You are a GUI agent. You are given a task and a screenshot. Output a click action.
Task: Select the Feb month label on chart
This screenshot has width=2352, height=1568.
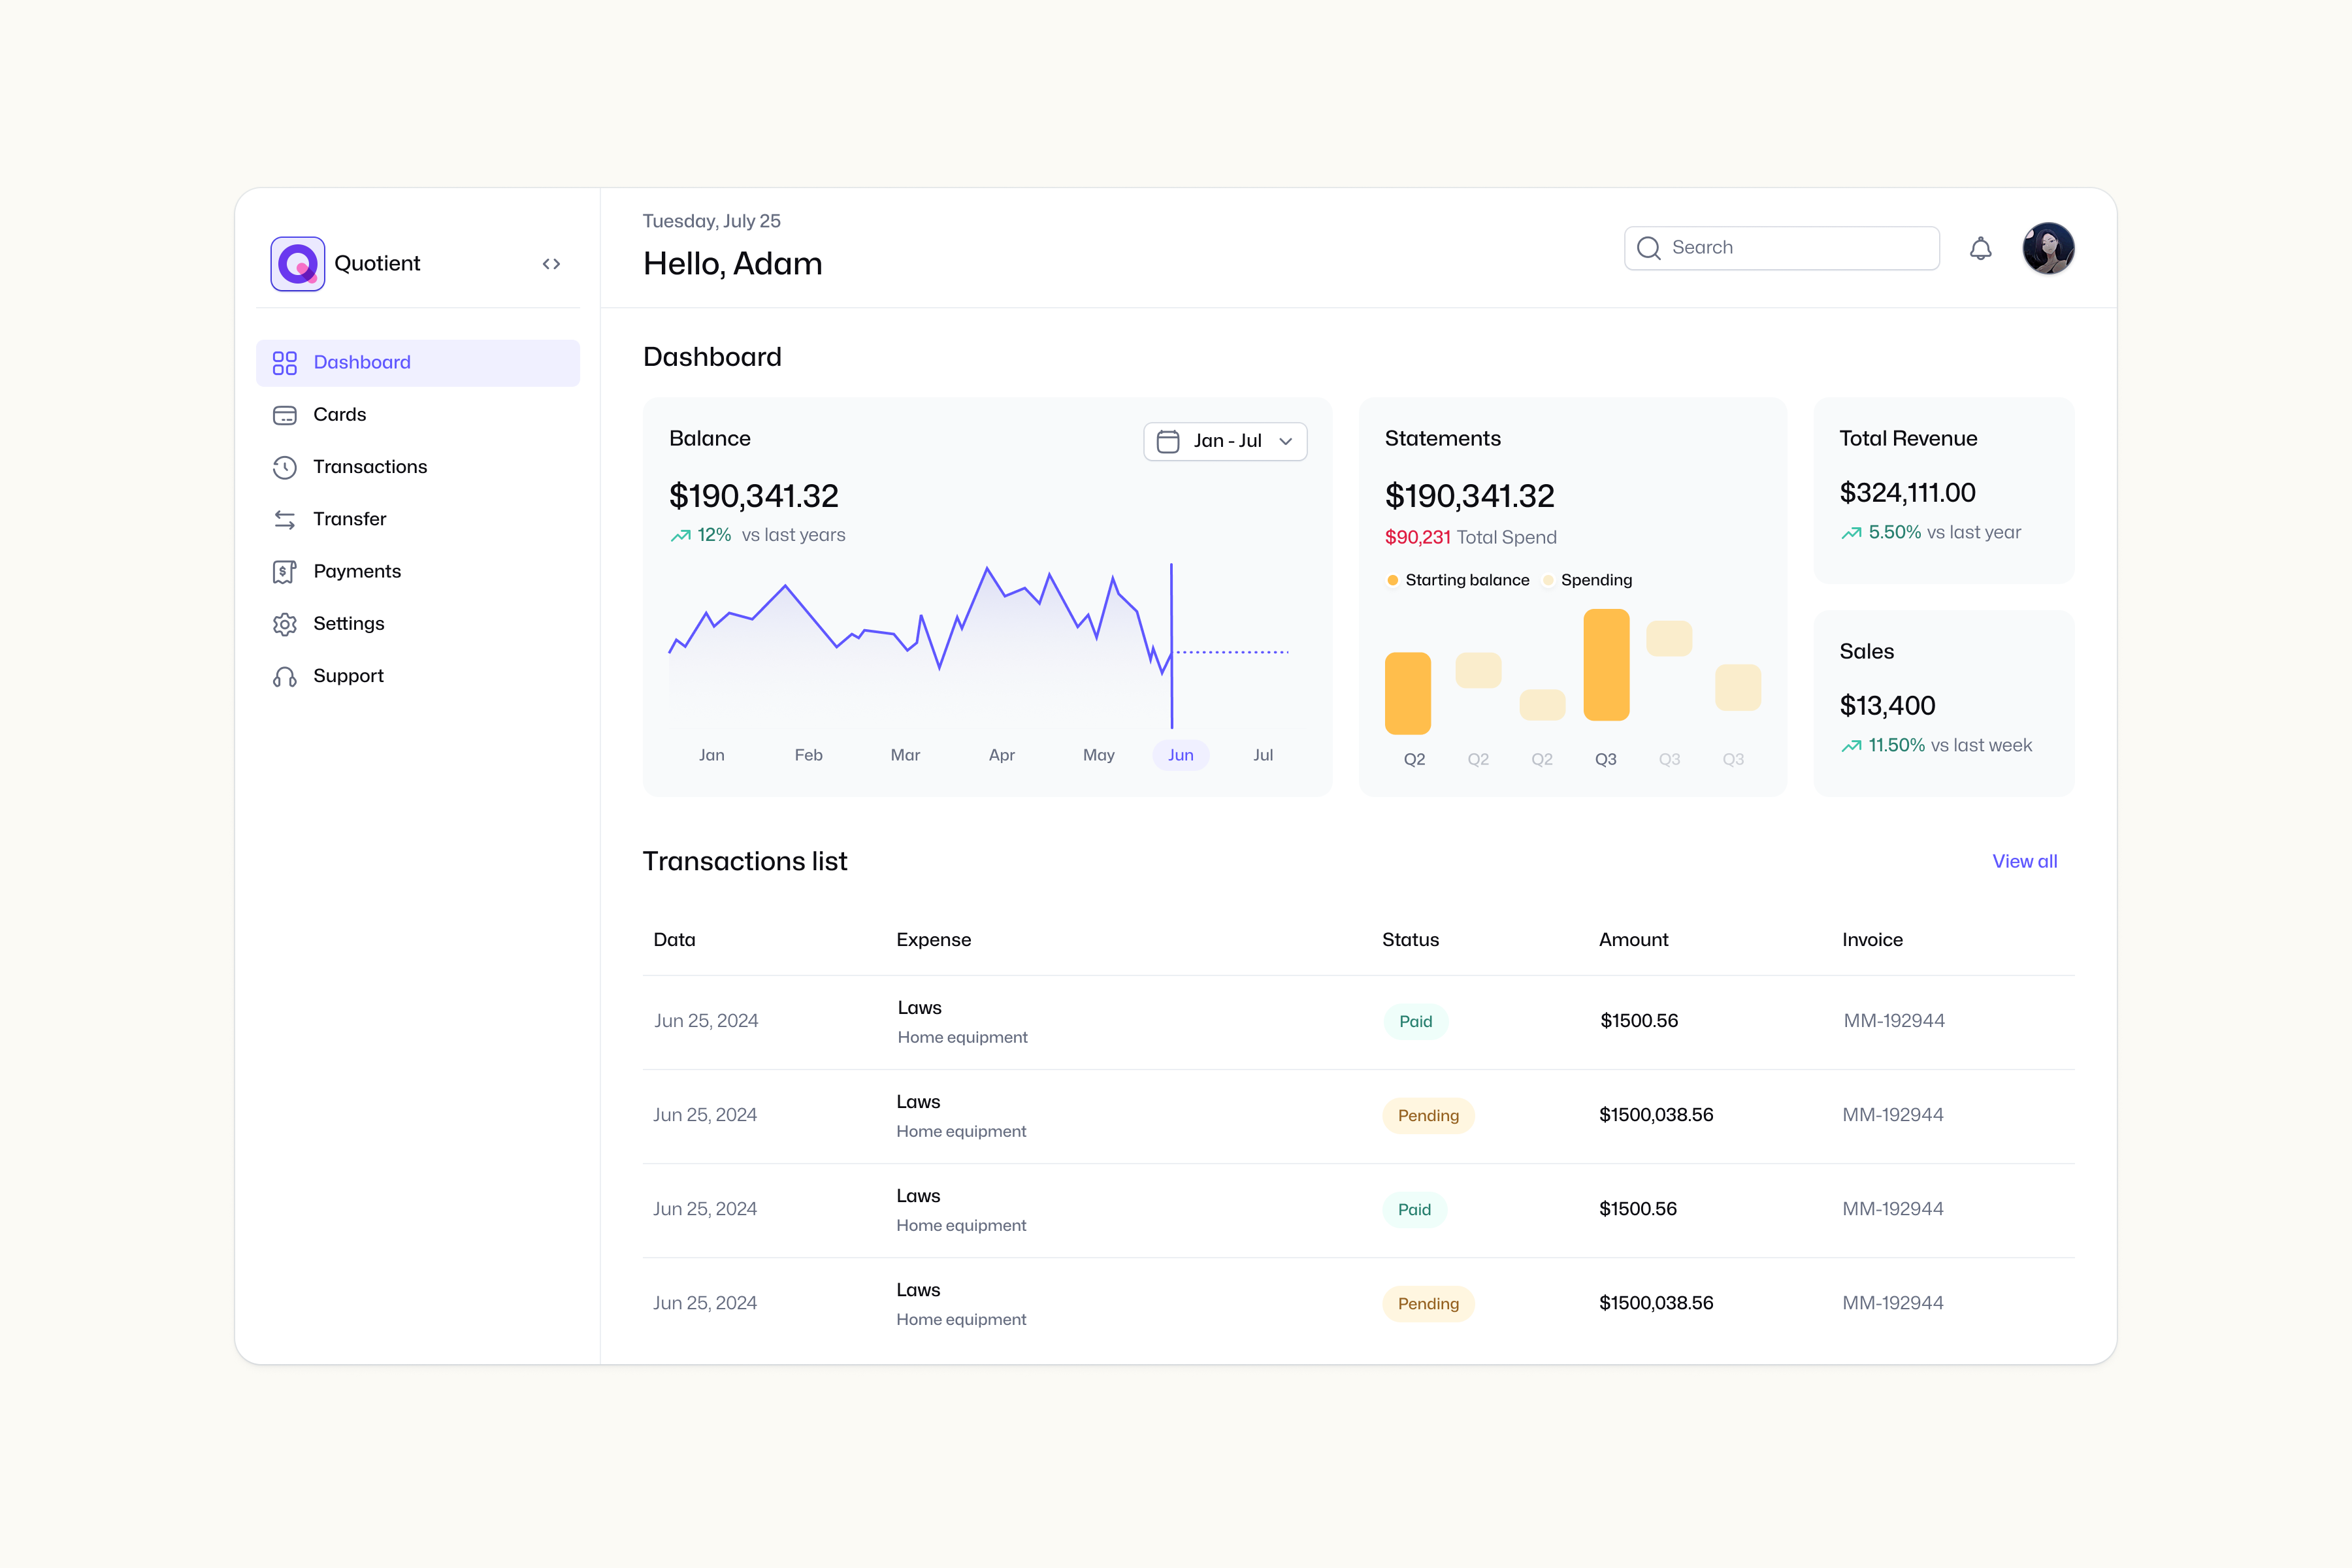(x=809, y=755)
